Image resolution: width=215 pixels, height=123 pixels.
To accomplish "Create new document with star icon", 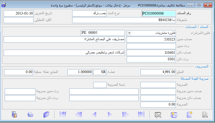I will coord(189,114).
